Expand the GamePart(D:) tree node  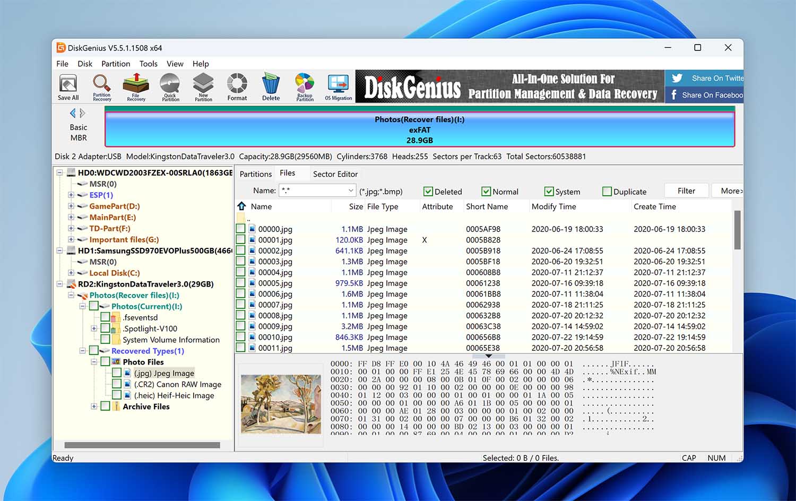click(71, 206)
